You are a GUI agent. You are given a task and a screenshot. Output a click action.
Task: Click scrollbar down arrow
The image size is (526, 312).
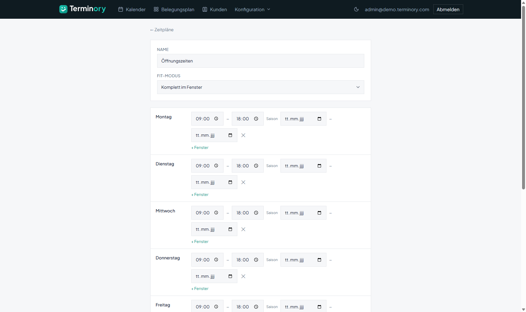tap(523, 309)
